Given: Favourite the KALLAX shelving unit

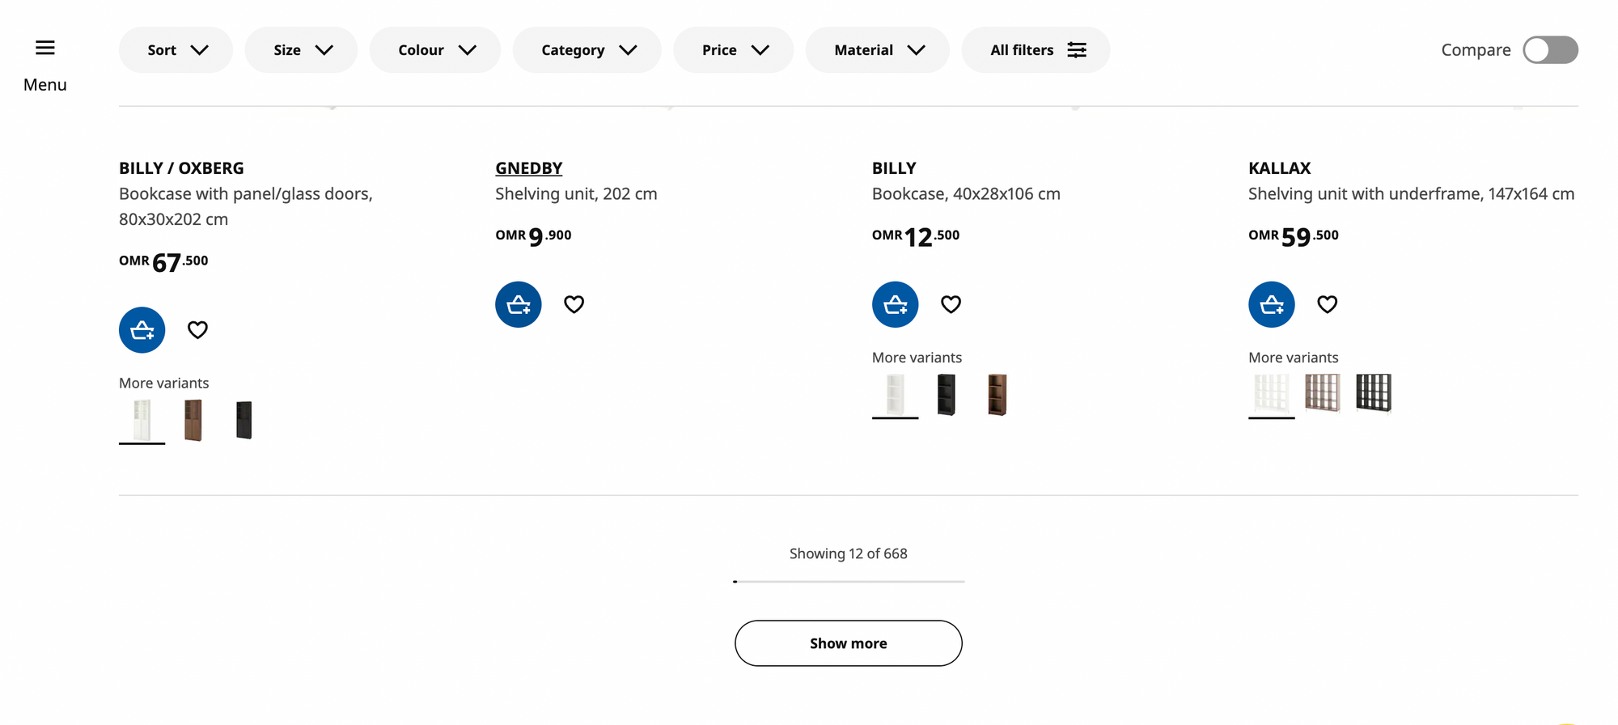Looking at the screenshot, I should pos(1327,304).
